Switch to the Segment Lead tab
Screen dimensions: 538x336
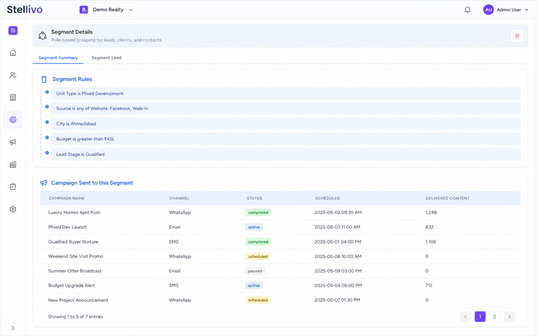pyautogui.click(x=107, y=58)
